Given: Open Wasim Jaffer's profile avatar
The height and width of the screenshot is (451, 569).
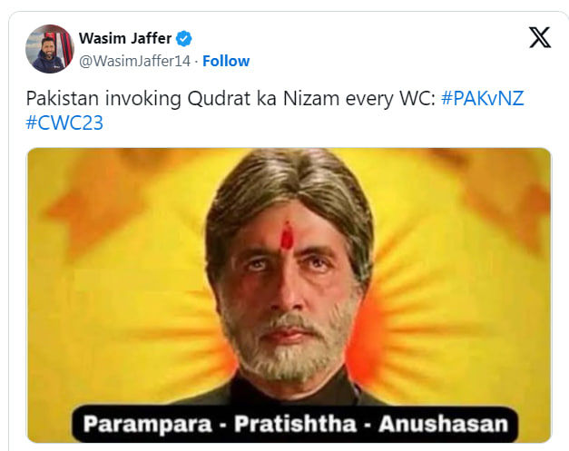Looking at the screenshot, I should coord(50,49).
